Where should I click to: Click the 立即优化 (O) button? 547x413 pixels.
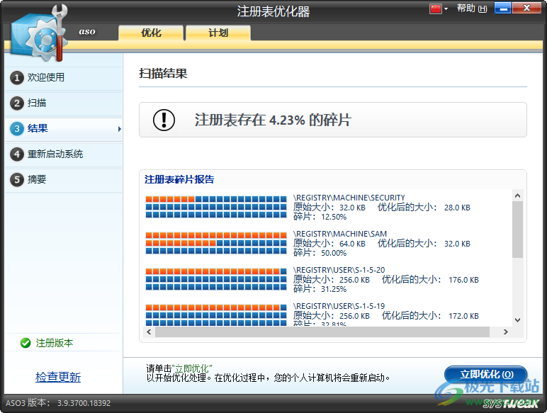486,374
